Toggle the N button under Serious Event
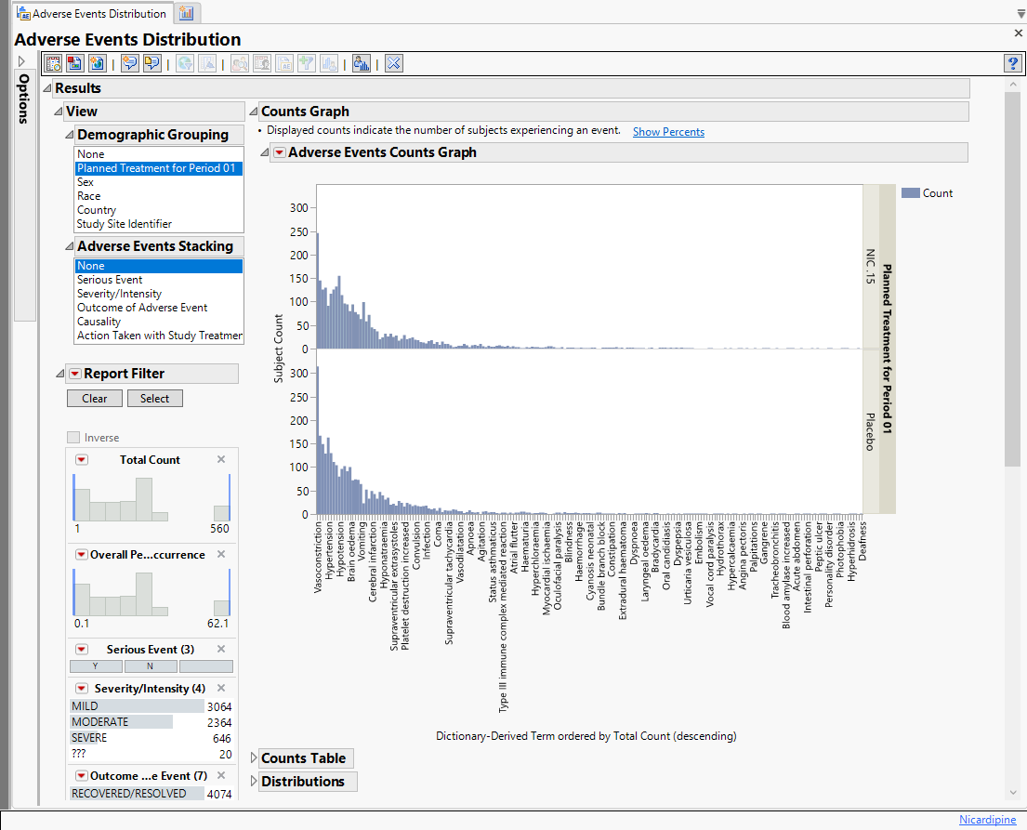Screen dimensions: 1027x830 [x=151, y=666]
